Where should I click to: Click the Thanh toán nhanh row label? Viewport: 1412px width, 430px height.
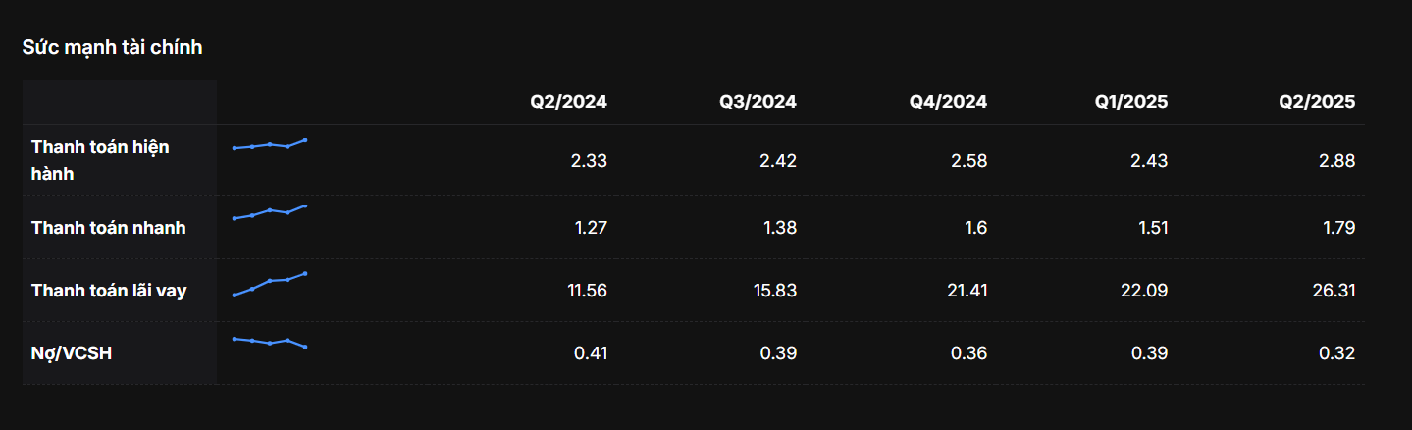pyautogui.click(x=108, y=228)
